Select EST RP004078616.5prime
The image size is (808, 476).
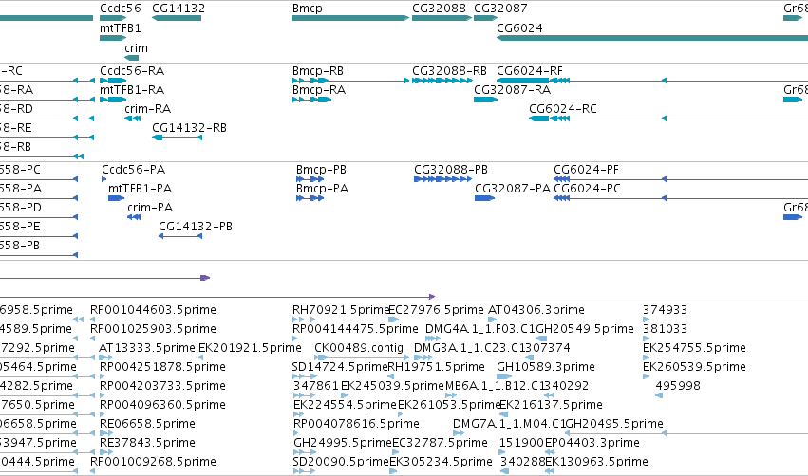(356, 425)
